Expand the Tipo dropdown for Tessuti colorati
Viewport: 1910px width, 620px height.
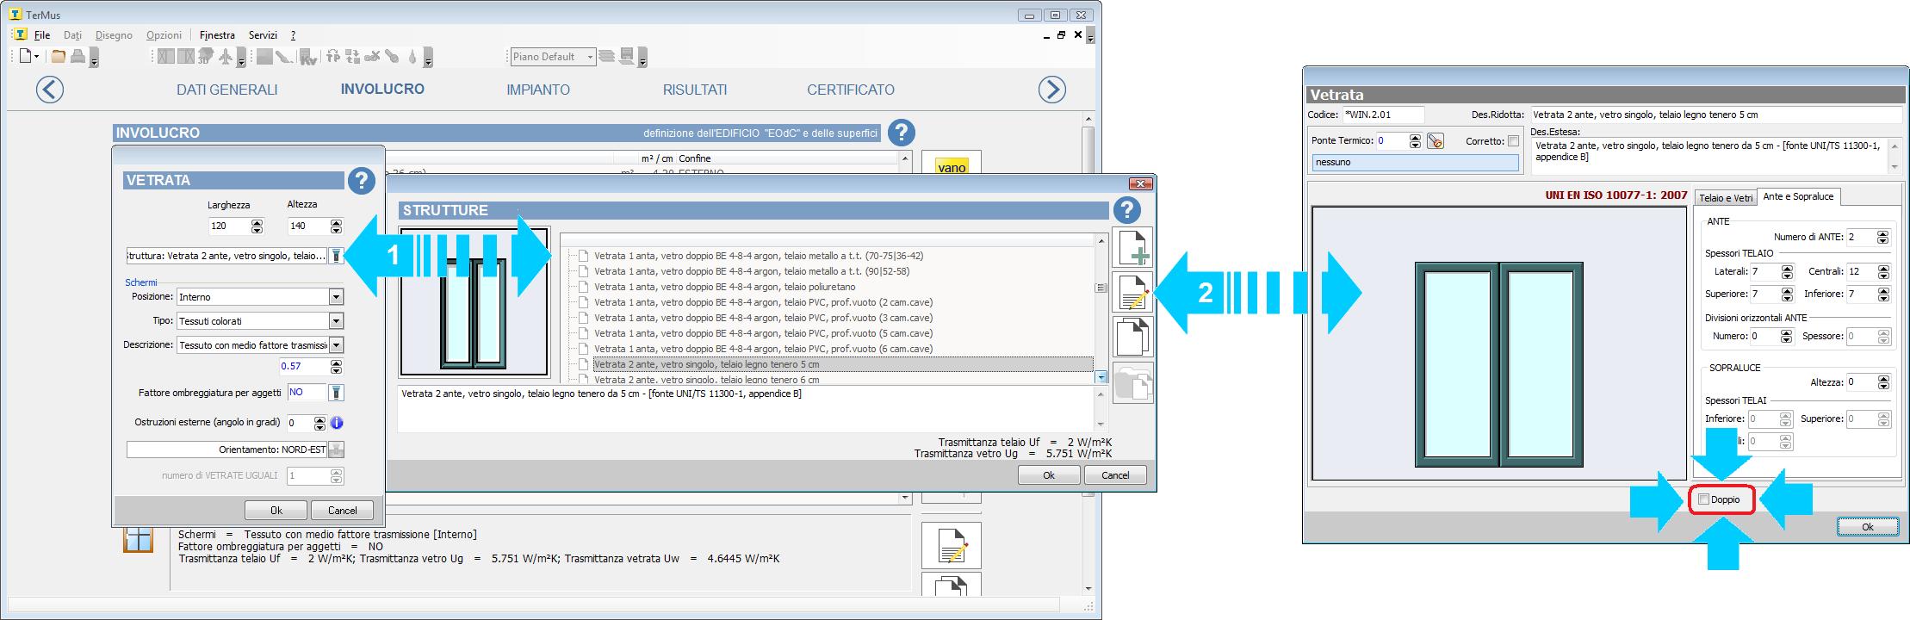click(x=336, y=321)
